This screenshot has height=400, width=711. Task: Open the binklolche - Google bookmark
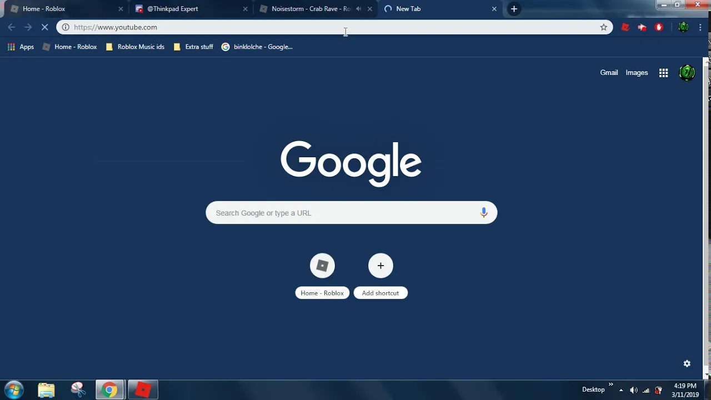(x=257, y=47)
